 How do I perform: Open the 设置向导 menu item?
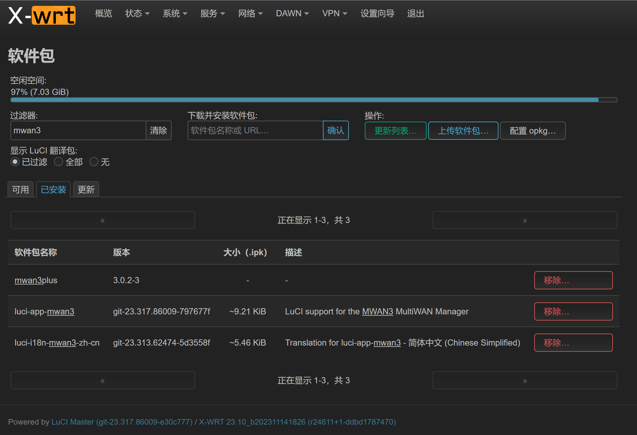pos(377,13)
